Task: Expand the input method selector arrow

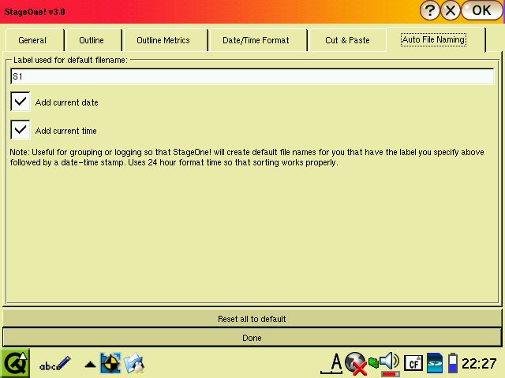Action: 90,364
